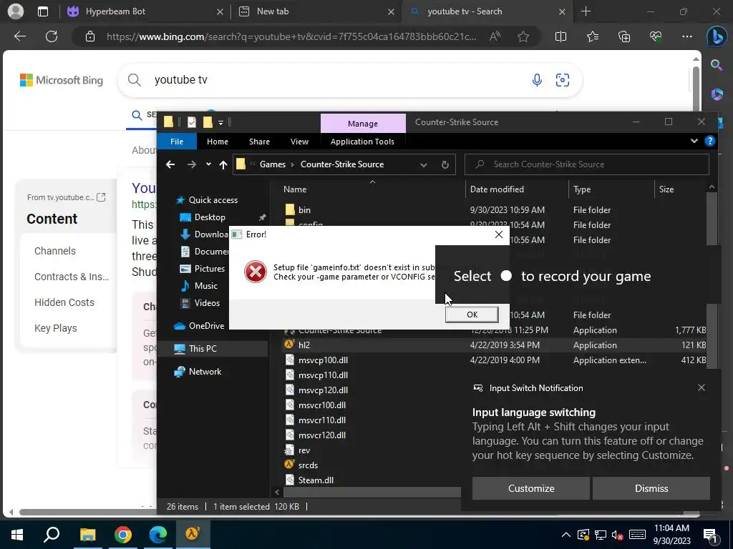Select msvcp100.dll file
Viewport: 733px width, 549px height.
pyautogui.click(x=323, y=360)
